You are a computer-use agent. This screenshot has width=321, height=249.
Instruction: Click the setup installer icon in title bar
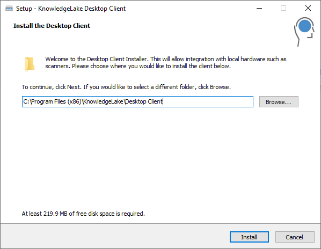click(9, 9)
